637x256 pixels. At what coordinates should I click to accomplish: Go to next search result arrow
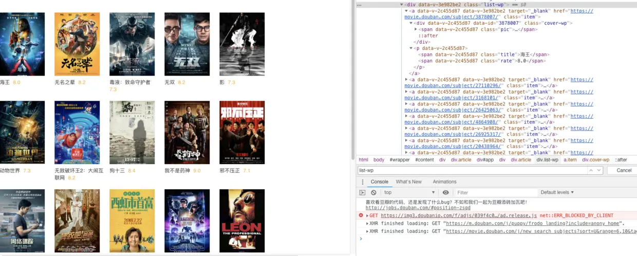[599, 170]
